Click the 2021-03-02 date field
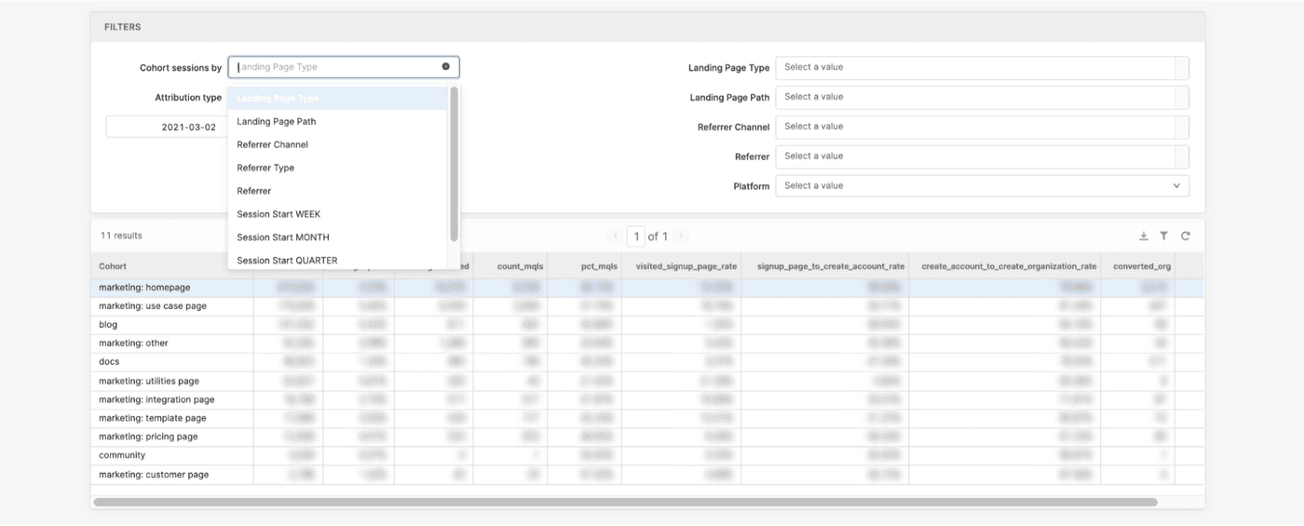Image resolution: width=1304 pixels, height=526 pixels. point(166,128)
